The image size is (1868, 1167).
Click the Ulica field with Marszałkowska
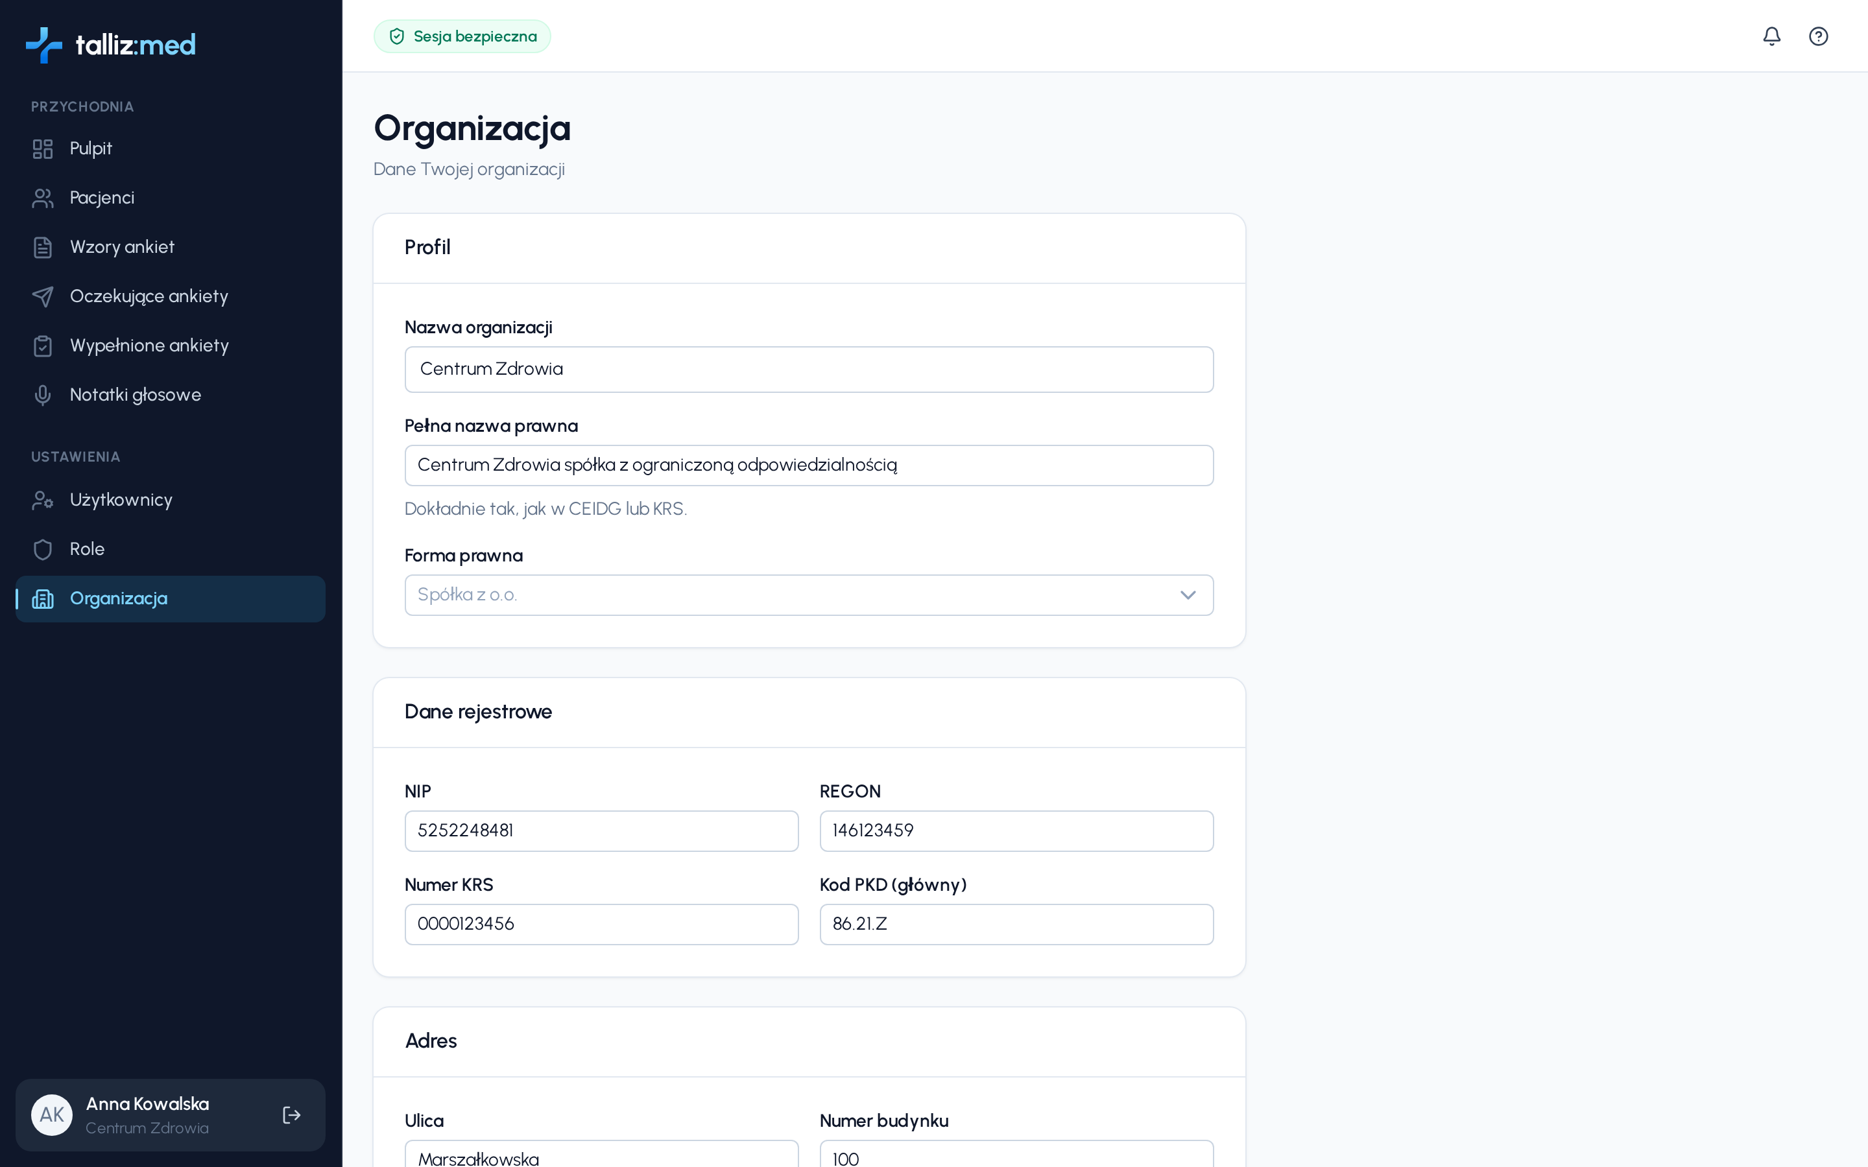click(x=601, y=1155)
